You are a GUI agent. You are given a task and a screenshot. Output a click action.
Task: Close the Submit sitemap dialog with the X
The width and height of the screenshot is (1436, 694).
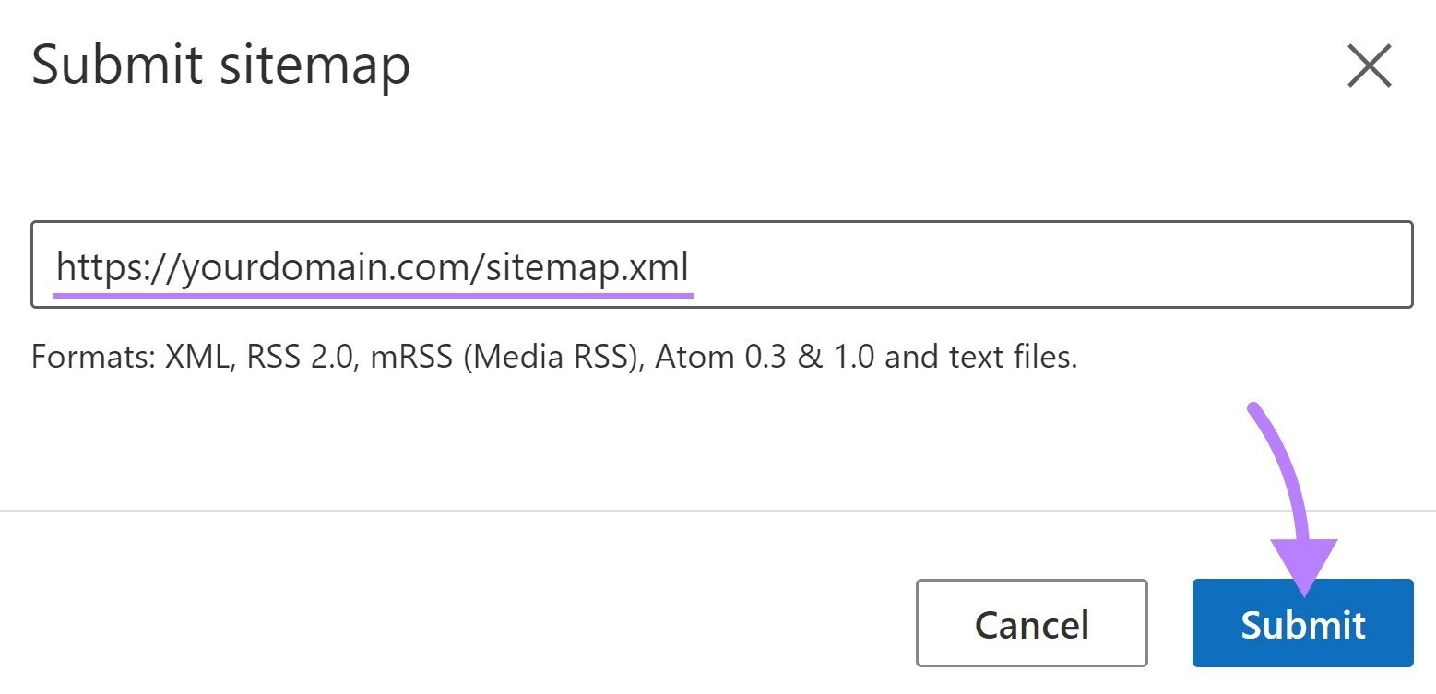coord(1368,65)
